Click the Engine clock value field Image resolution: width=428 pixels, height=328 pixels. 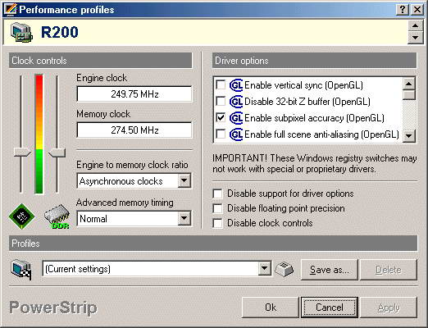tap(134, 94)
